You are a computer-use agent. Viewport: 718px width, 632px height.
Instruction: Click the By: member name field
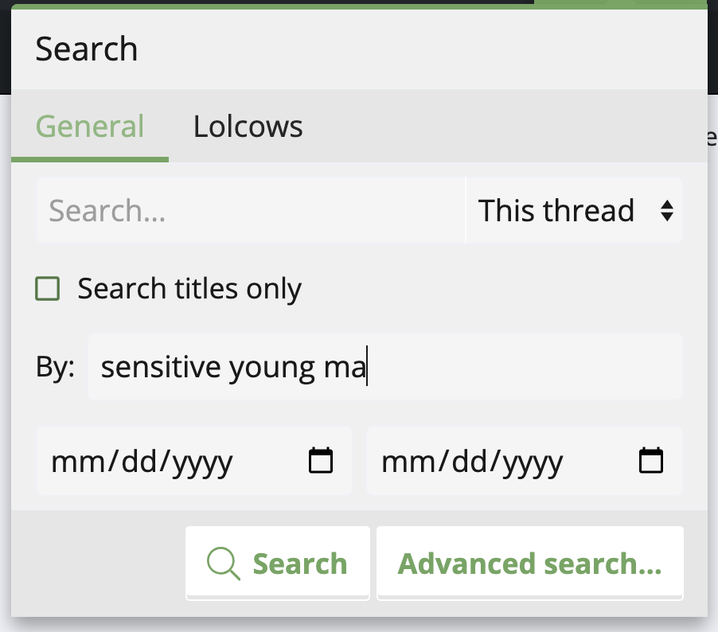385,367
